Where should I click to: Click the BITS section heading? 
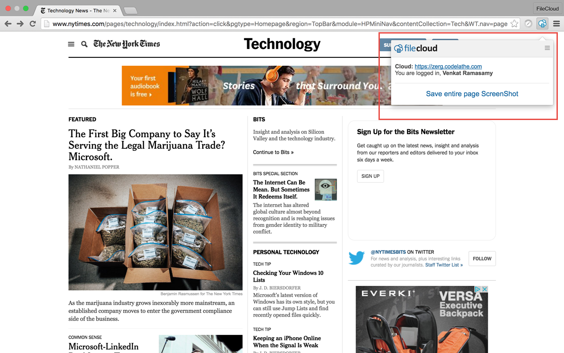click(259, 120)
